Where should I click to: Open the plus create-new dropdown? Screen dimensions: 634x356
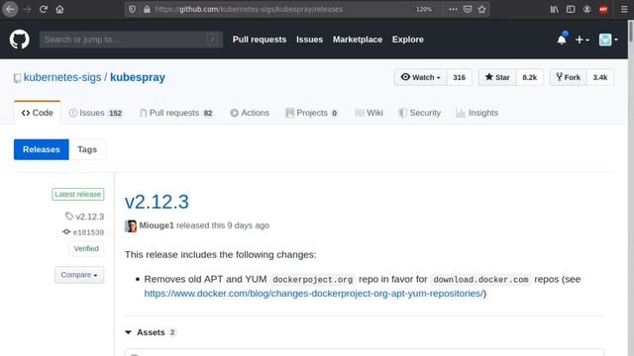click(582, 40)
